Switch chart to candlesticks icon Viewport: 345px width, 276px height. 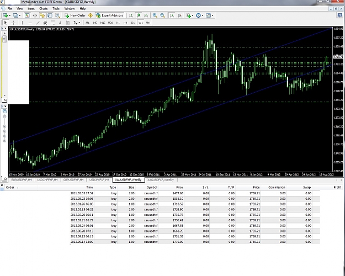[139, 15]
